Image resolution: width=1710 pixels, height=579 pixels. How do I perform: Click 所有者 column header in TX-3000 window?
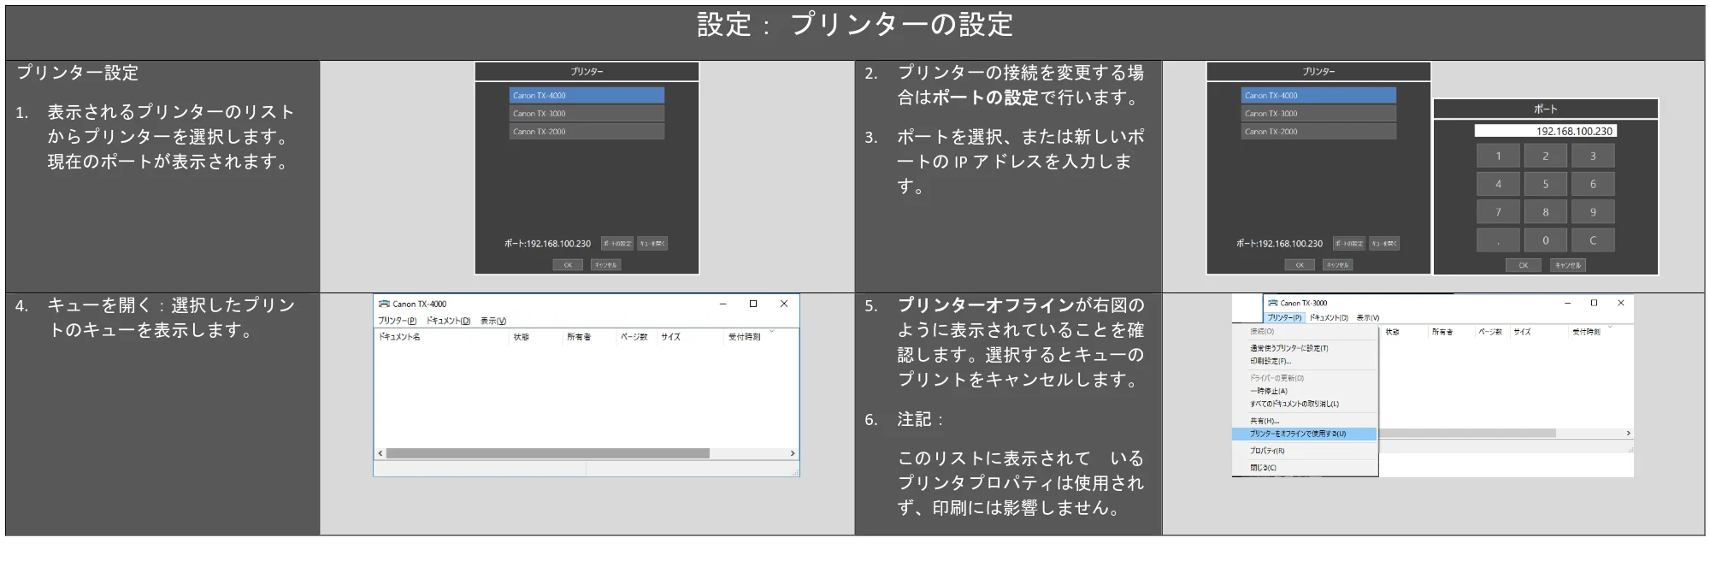pos(1442,332)
